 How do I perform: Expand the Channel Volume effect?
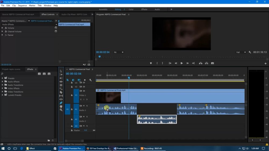coord(2,31)
